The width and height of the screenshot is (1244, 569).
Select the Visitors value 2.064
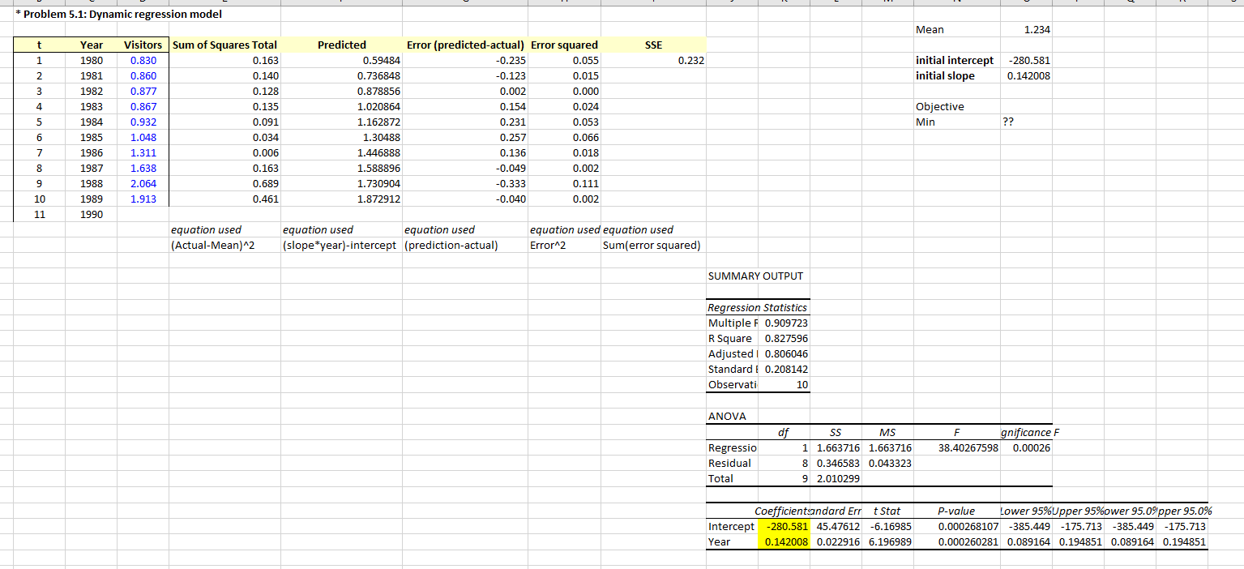click(x=143, y=183)
